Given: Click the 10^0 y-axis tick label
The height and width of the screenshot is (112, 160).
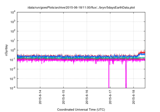Looking at the screenshot, I should pyautogui.click(x=13, y=50).
